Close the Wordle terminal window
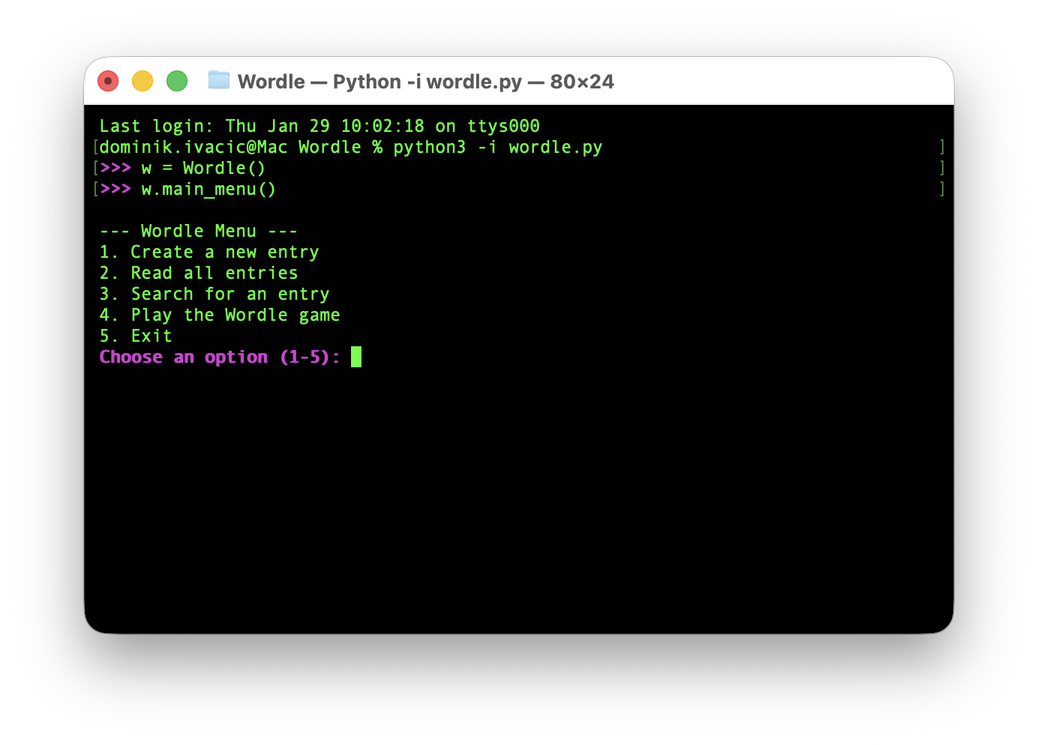 pyautogui.click(x=108, y=81)
